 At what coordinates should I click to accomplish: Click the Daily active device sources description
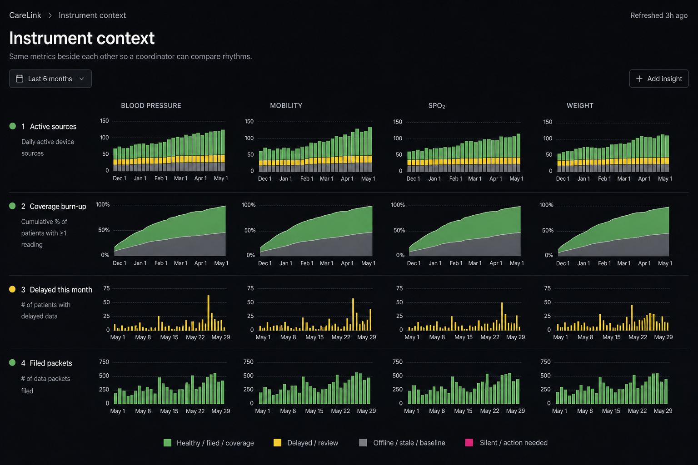(x=48, y=148)
